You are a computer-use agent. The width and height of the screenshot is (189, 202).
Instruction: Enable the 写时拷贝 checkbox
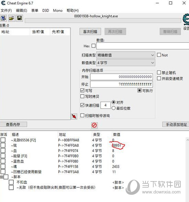(x=82, y=96)
